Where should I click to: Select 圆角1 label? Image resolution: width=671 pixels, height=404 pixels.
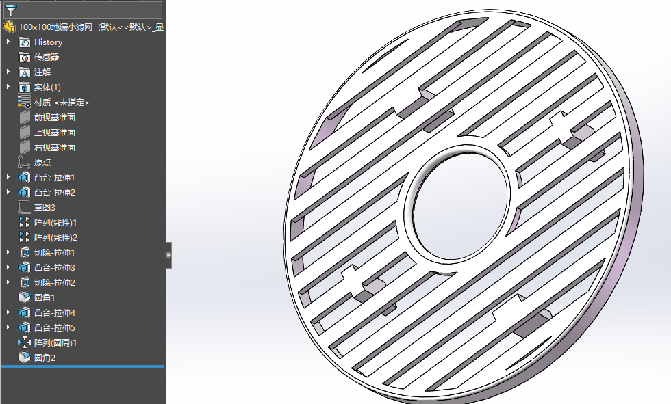[45, 297]
